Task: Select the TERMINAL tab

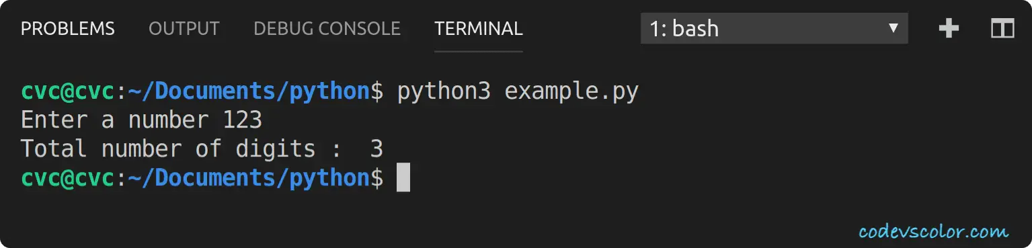Action: [x=479, y=29]
